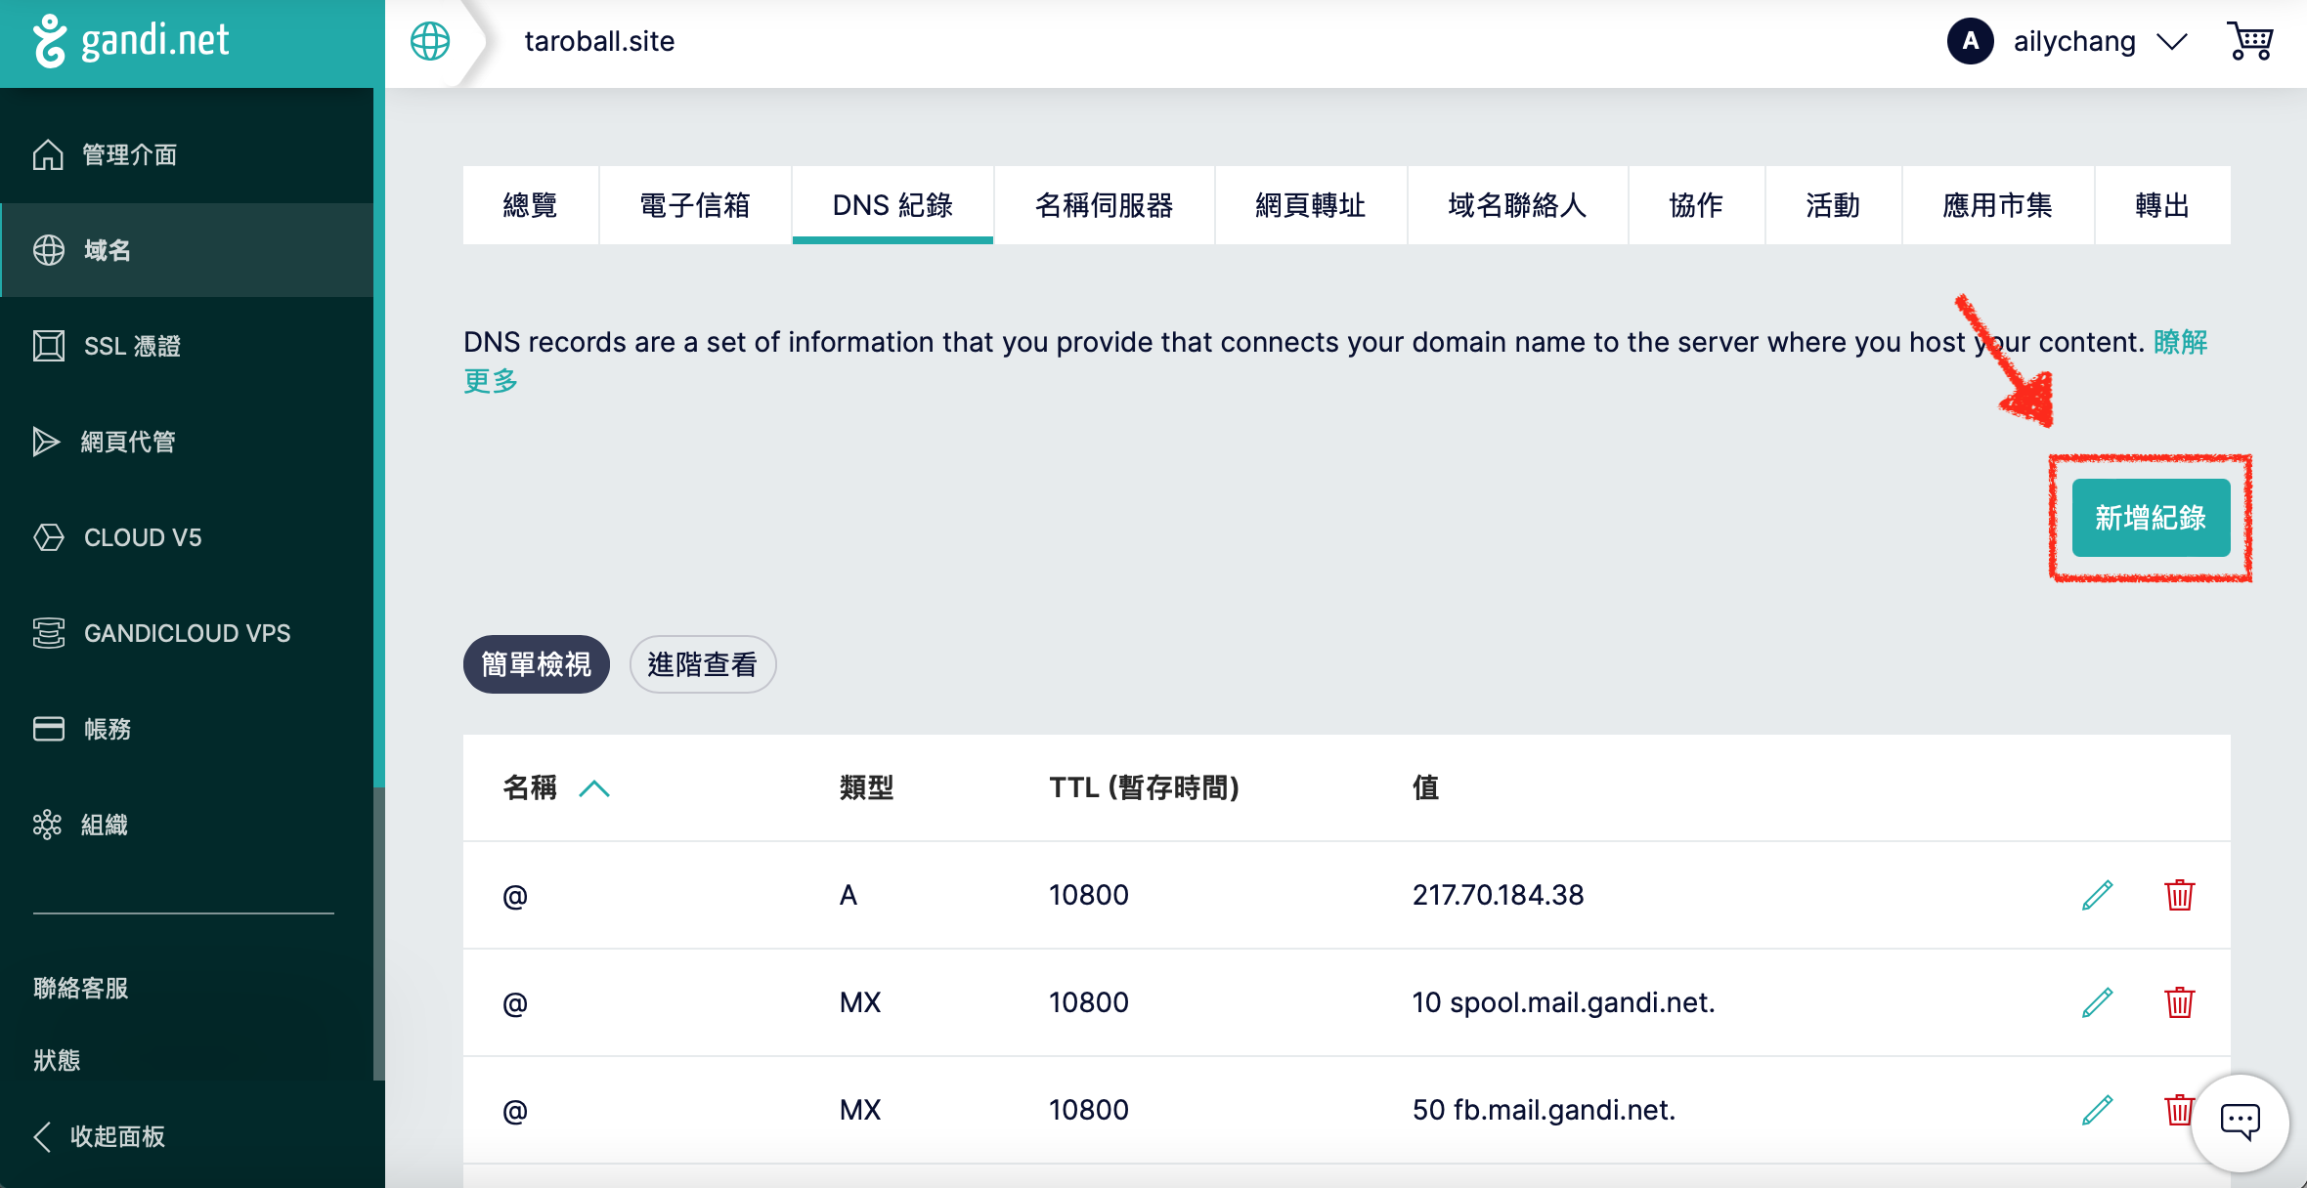
Task: Open the 名稱伺服器 tab
Action: point(1104,205)
